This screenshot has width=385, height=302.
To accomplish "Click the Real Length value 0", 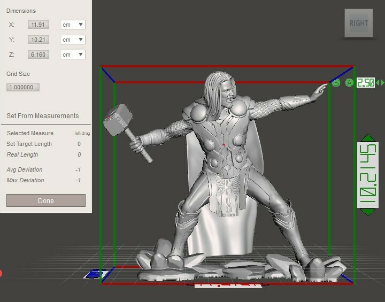I will (x=79, y=154).
